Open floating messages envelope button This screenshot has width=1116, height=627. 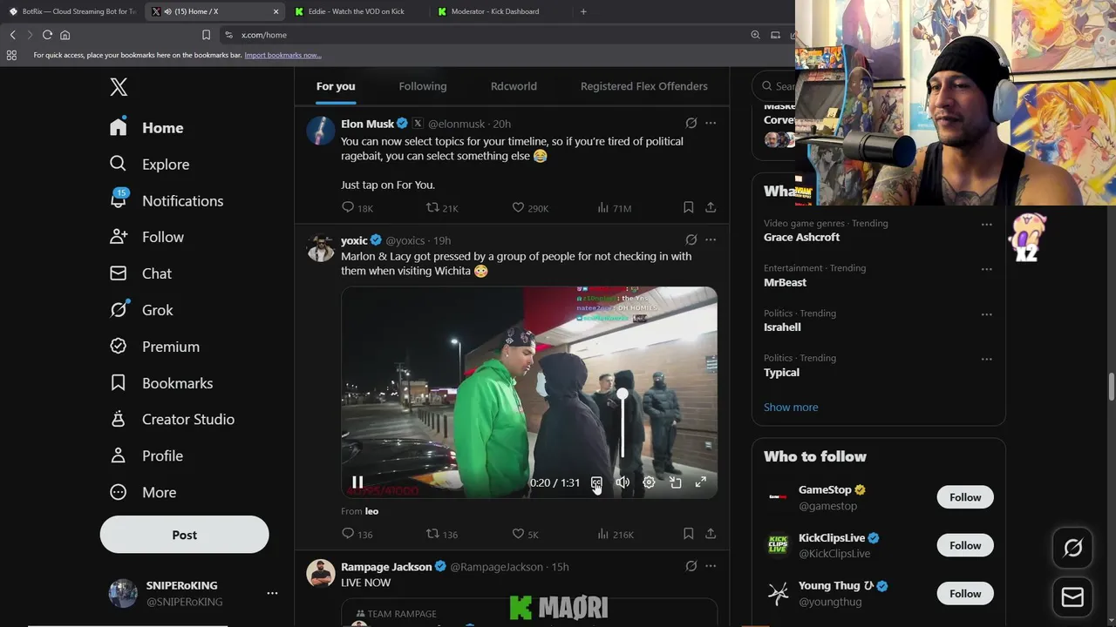(x=1072, y=597)
